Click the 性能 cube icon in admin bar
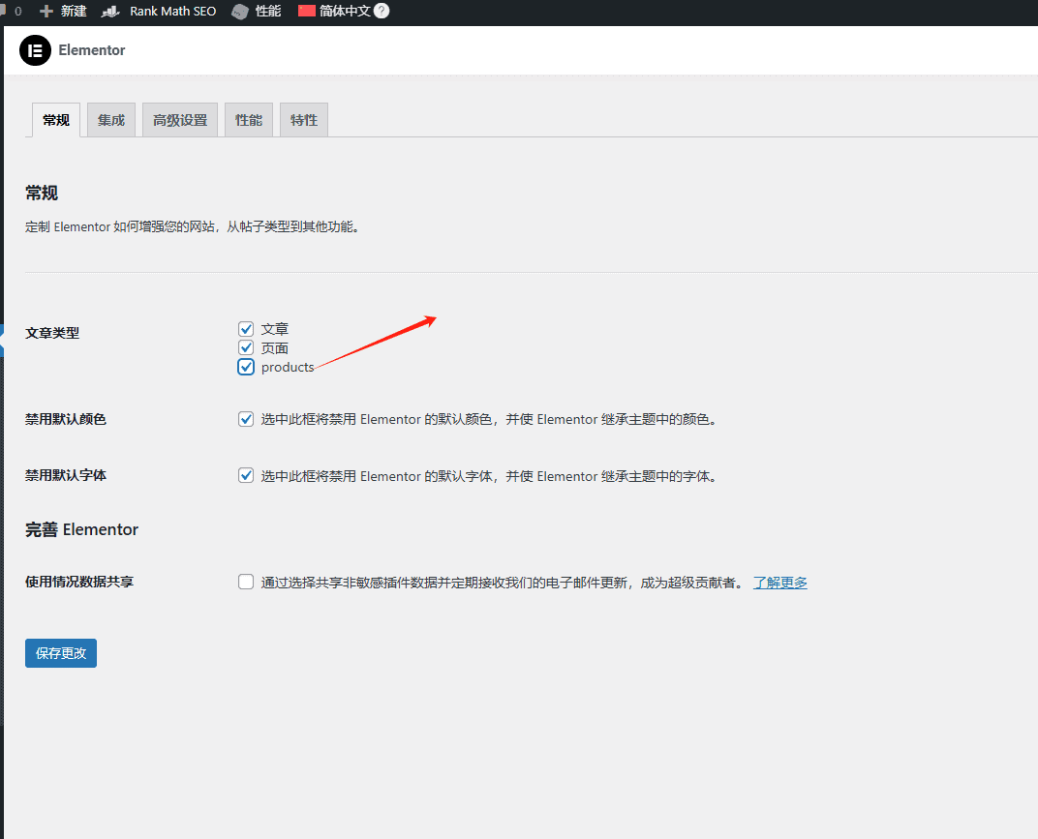 coord(239,12)
